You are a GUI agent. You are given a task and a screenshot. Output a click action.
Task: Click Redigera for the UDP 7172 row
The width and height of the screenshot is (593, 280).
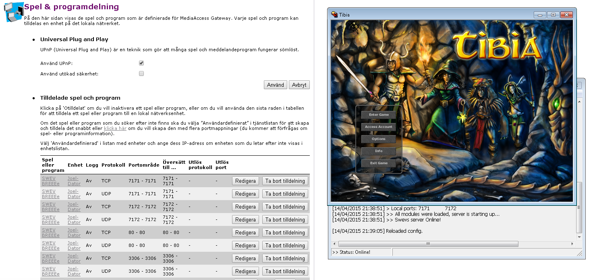[246, 219]
